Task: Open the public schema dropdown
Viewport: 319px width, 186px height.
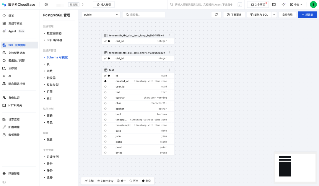Action: point(101,15)
